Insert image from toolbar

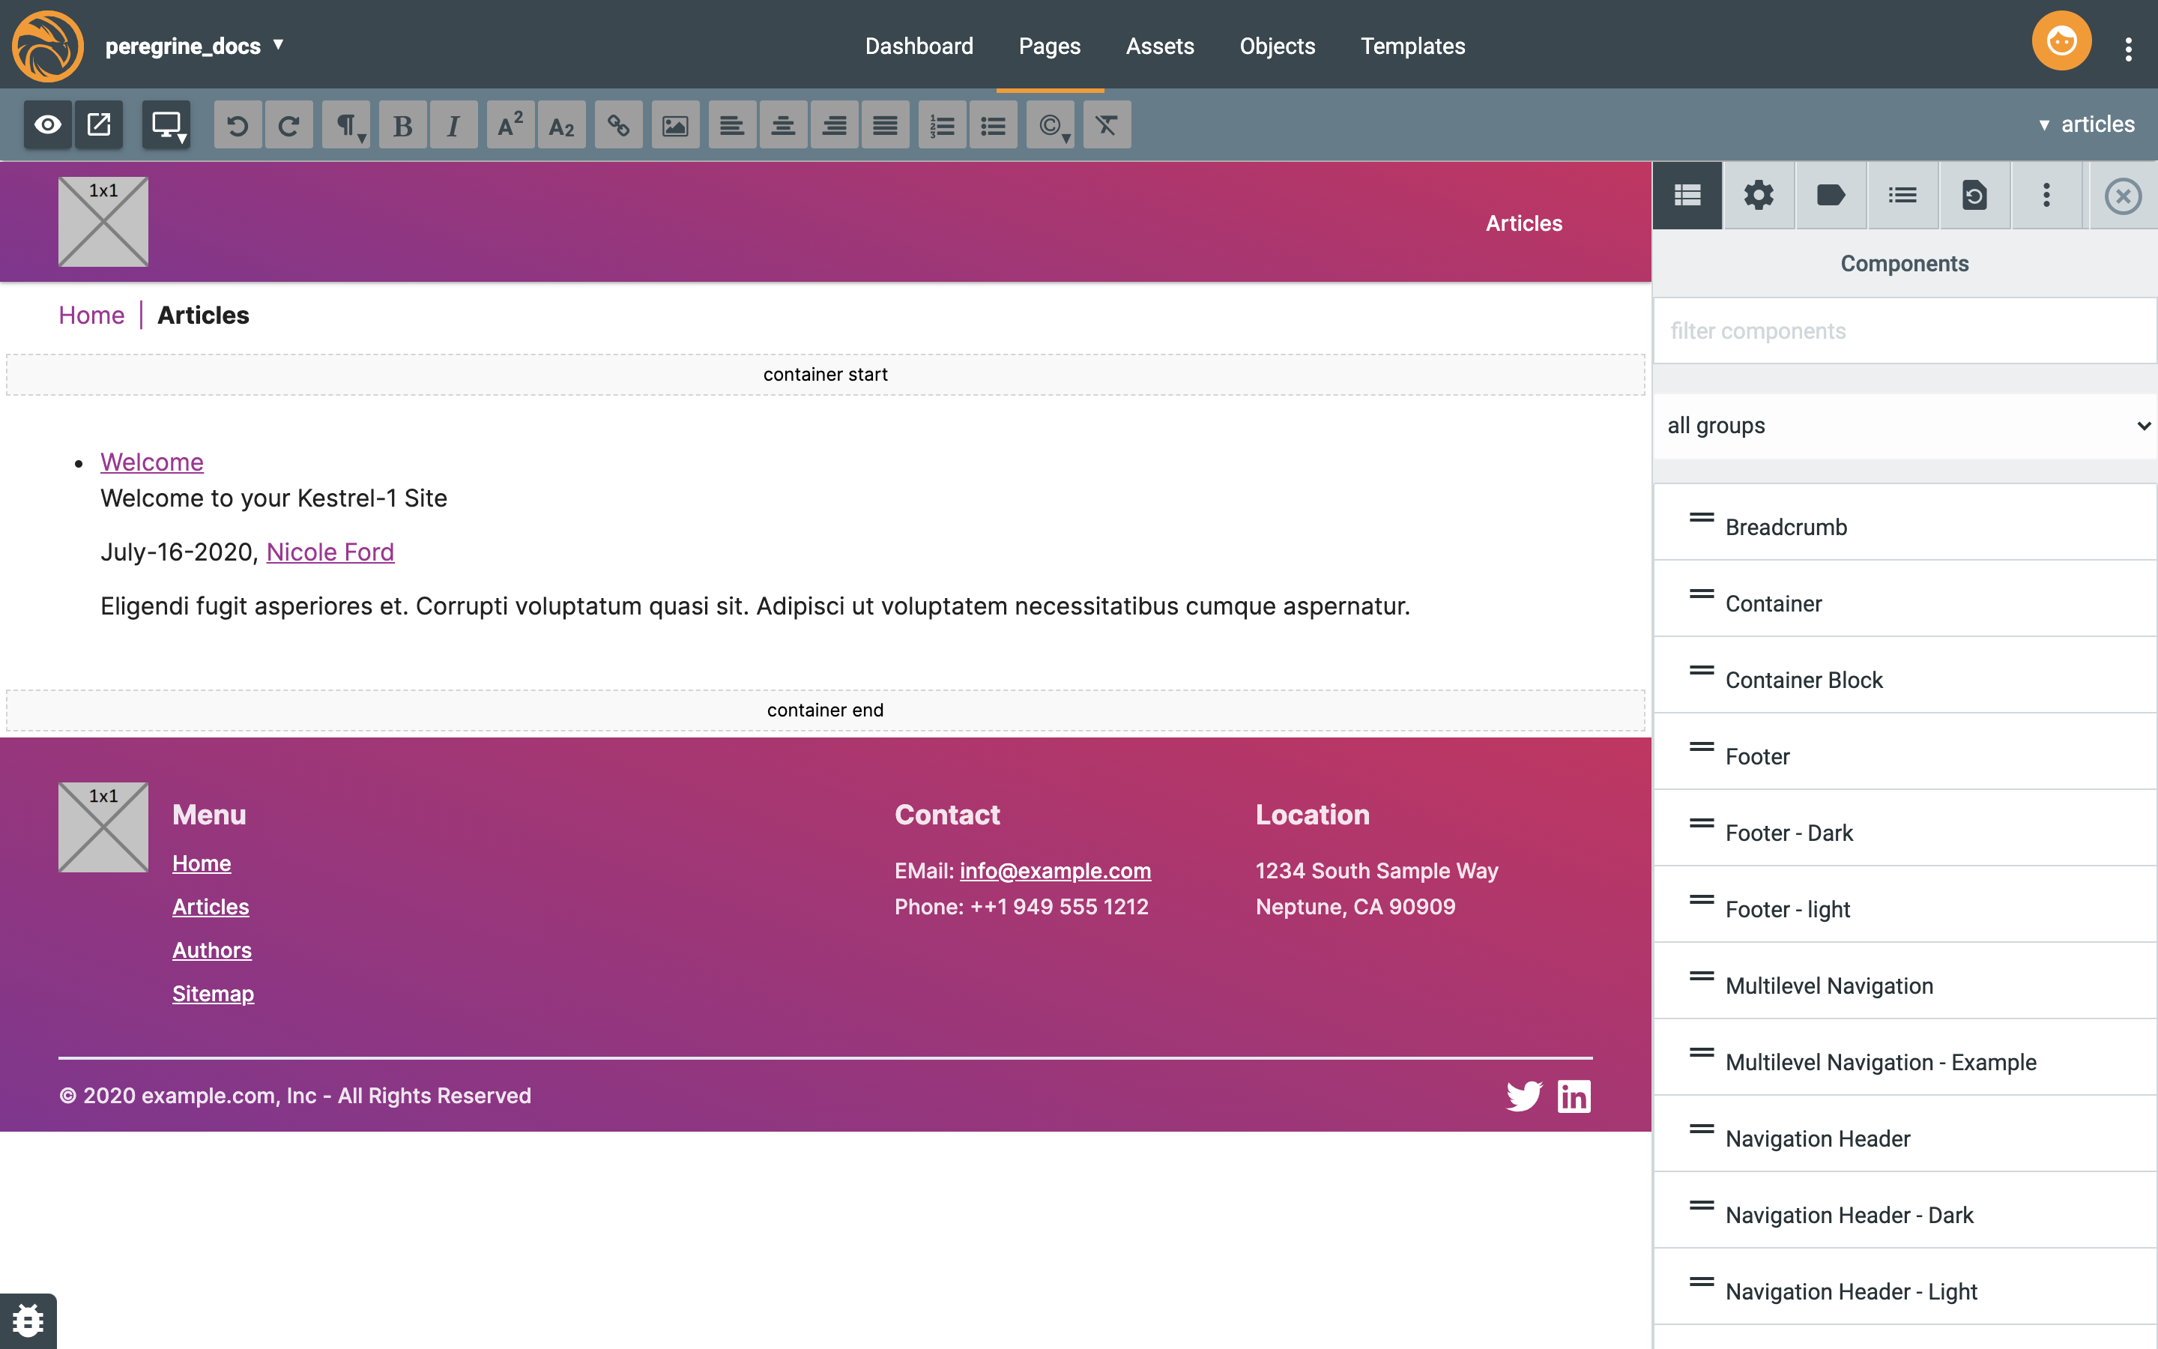coord(675,125)
